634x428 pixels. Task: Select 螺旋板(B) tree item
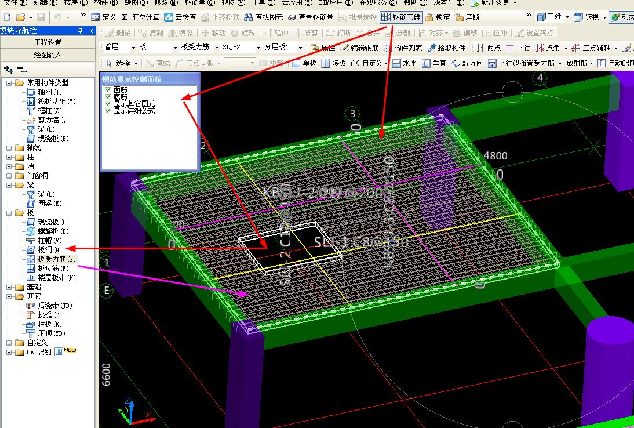coord(53,231)
